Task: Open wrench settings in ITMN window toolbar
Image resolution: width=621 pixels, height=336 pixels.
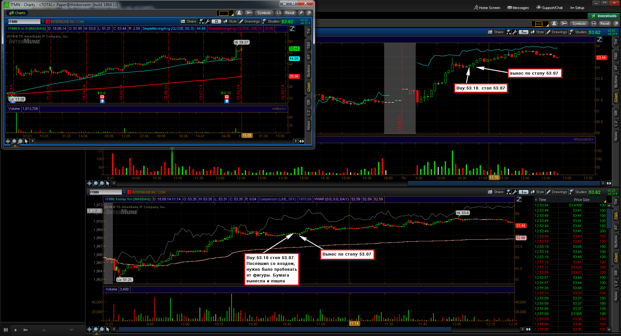Action: coord(249,13)
